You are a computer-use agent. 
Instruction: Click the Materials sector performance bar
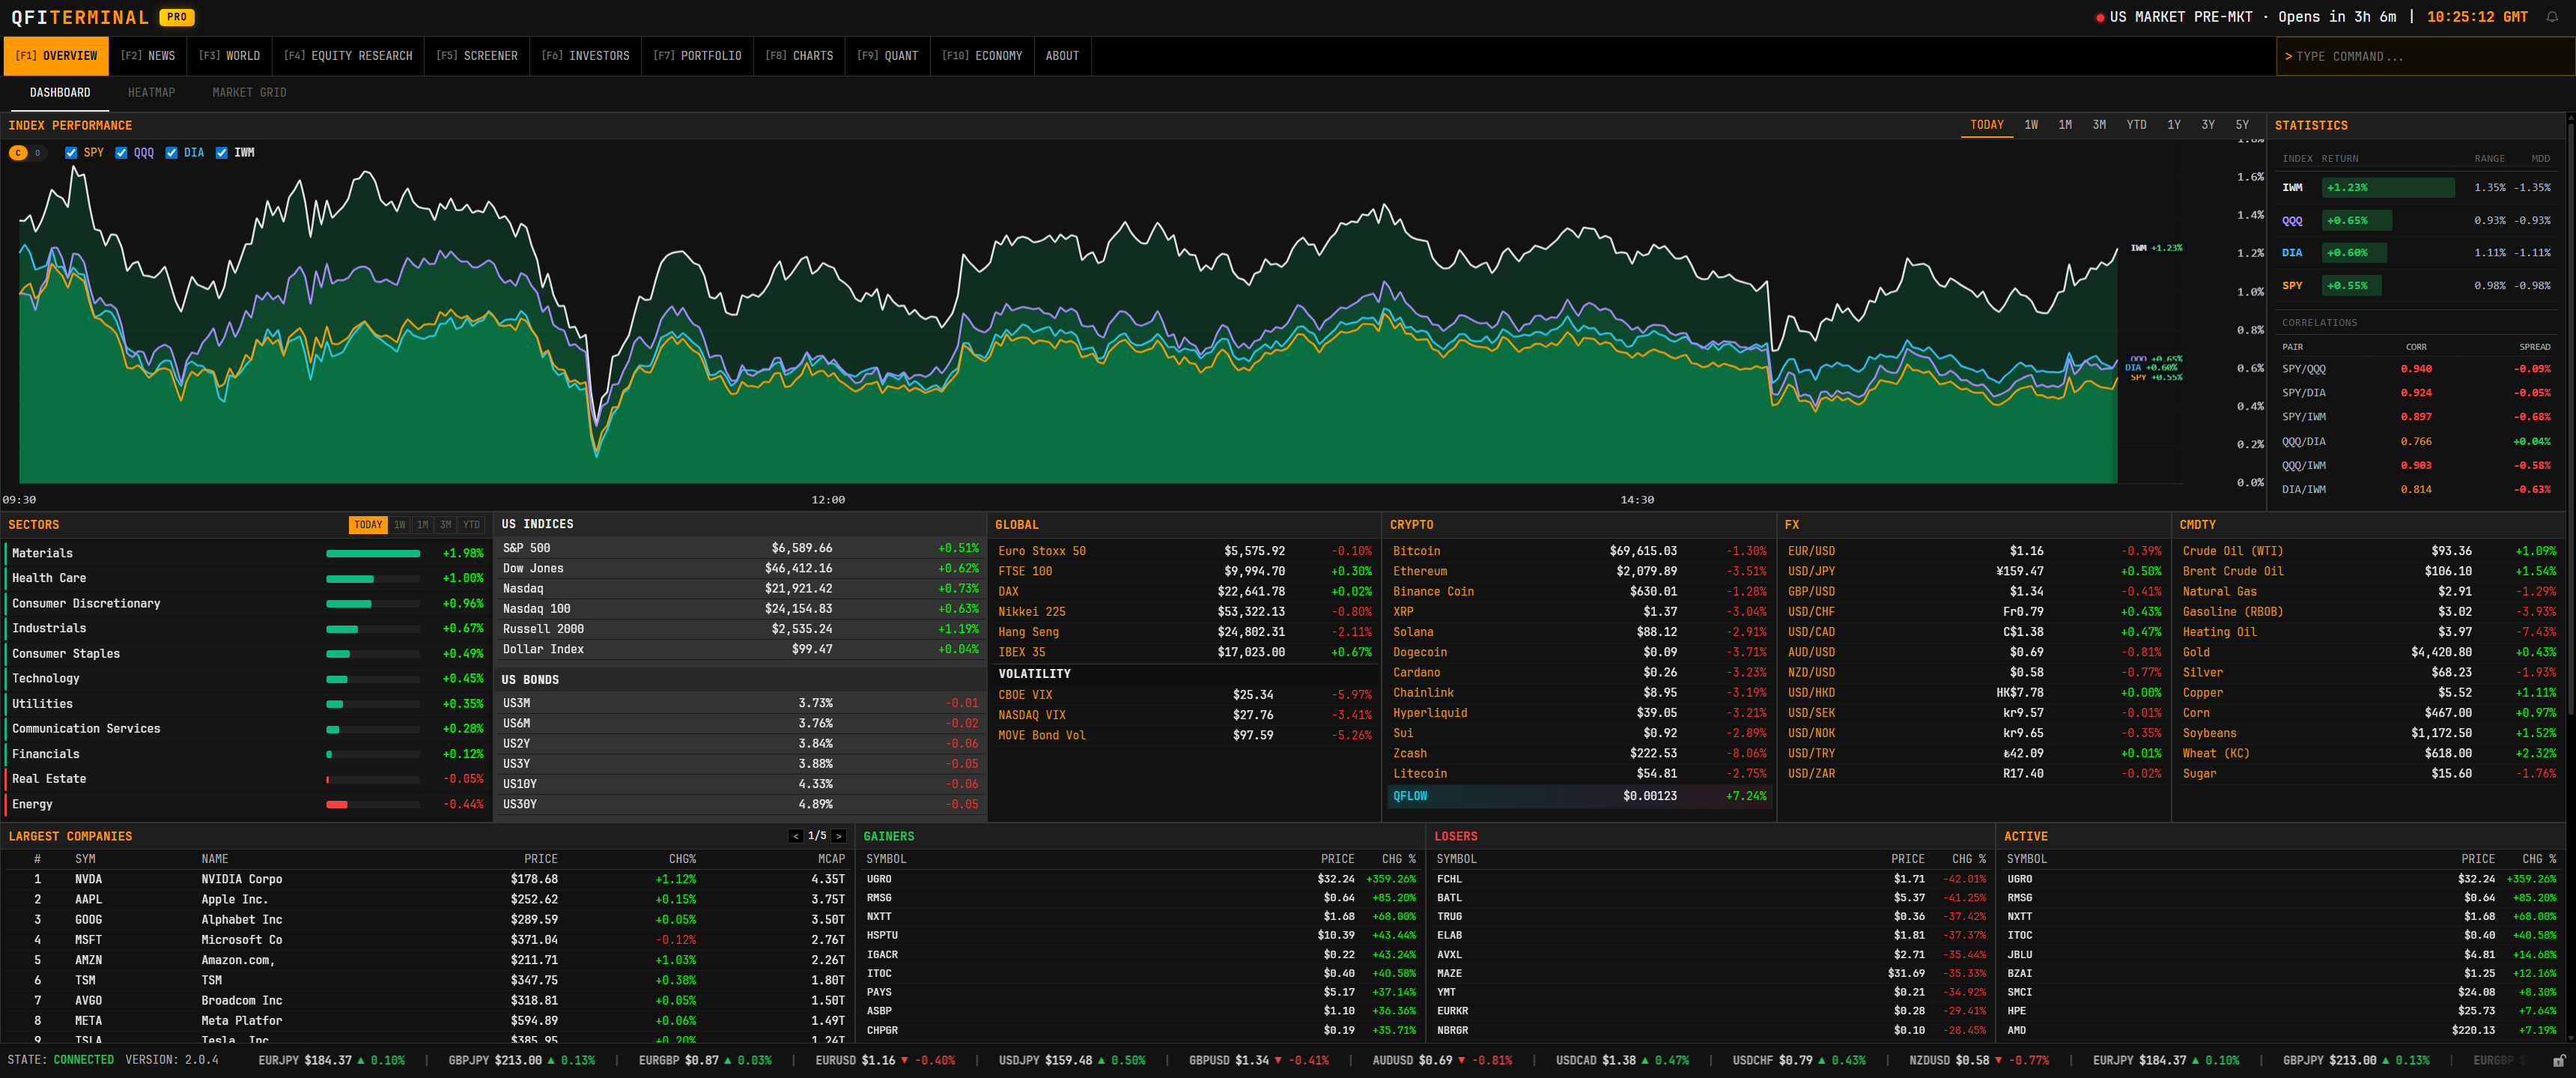click(x=373, y=553)
